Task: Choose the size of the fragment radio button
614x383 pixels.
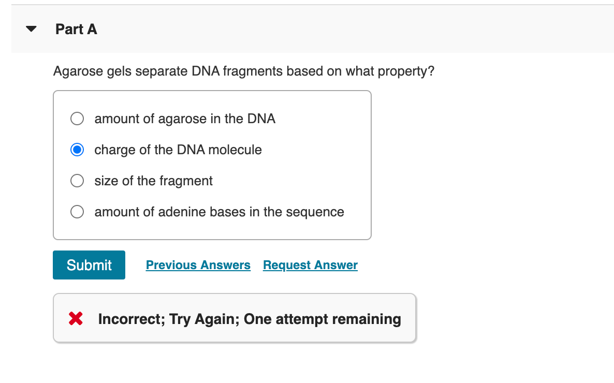Action: (77, 181)
